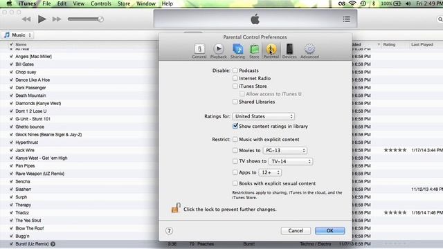Click the Bluetooth menu bar icon

point(374,3)
